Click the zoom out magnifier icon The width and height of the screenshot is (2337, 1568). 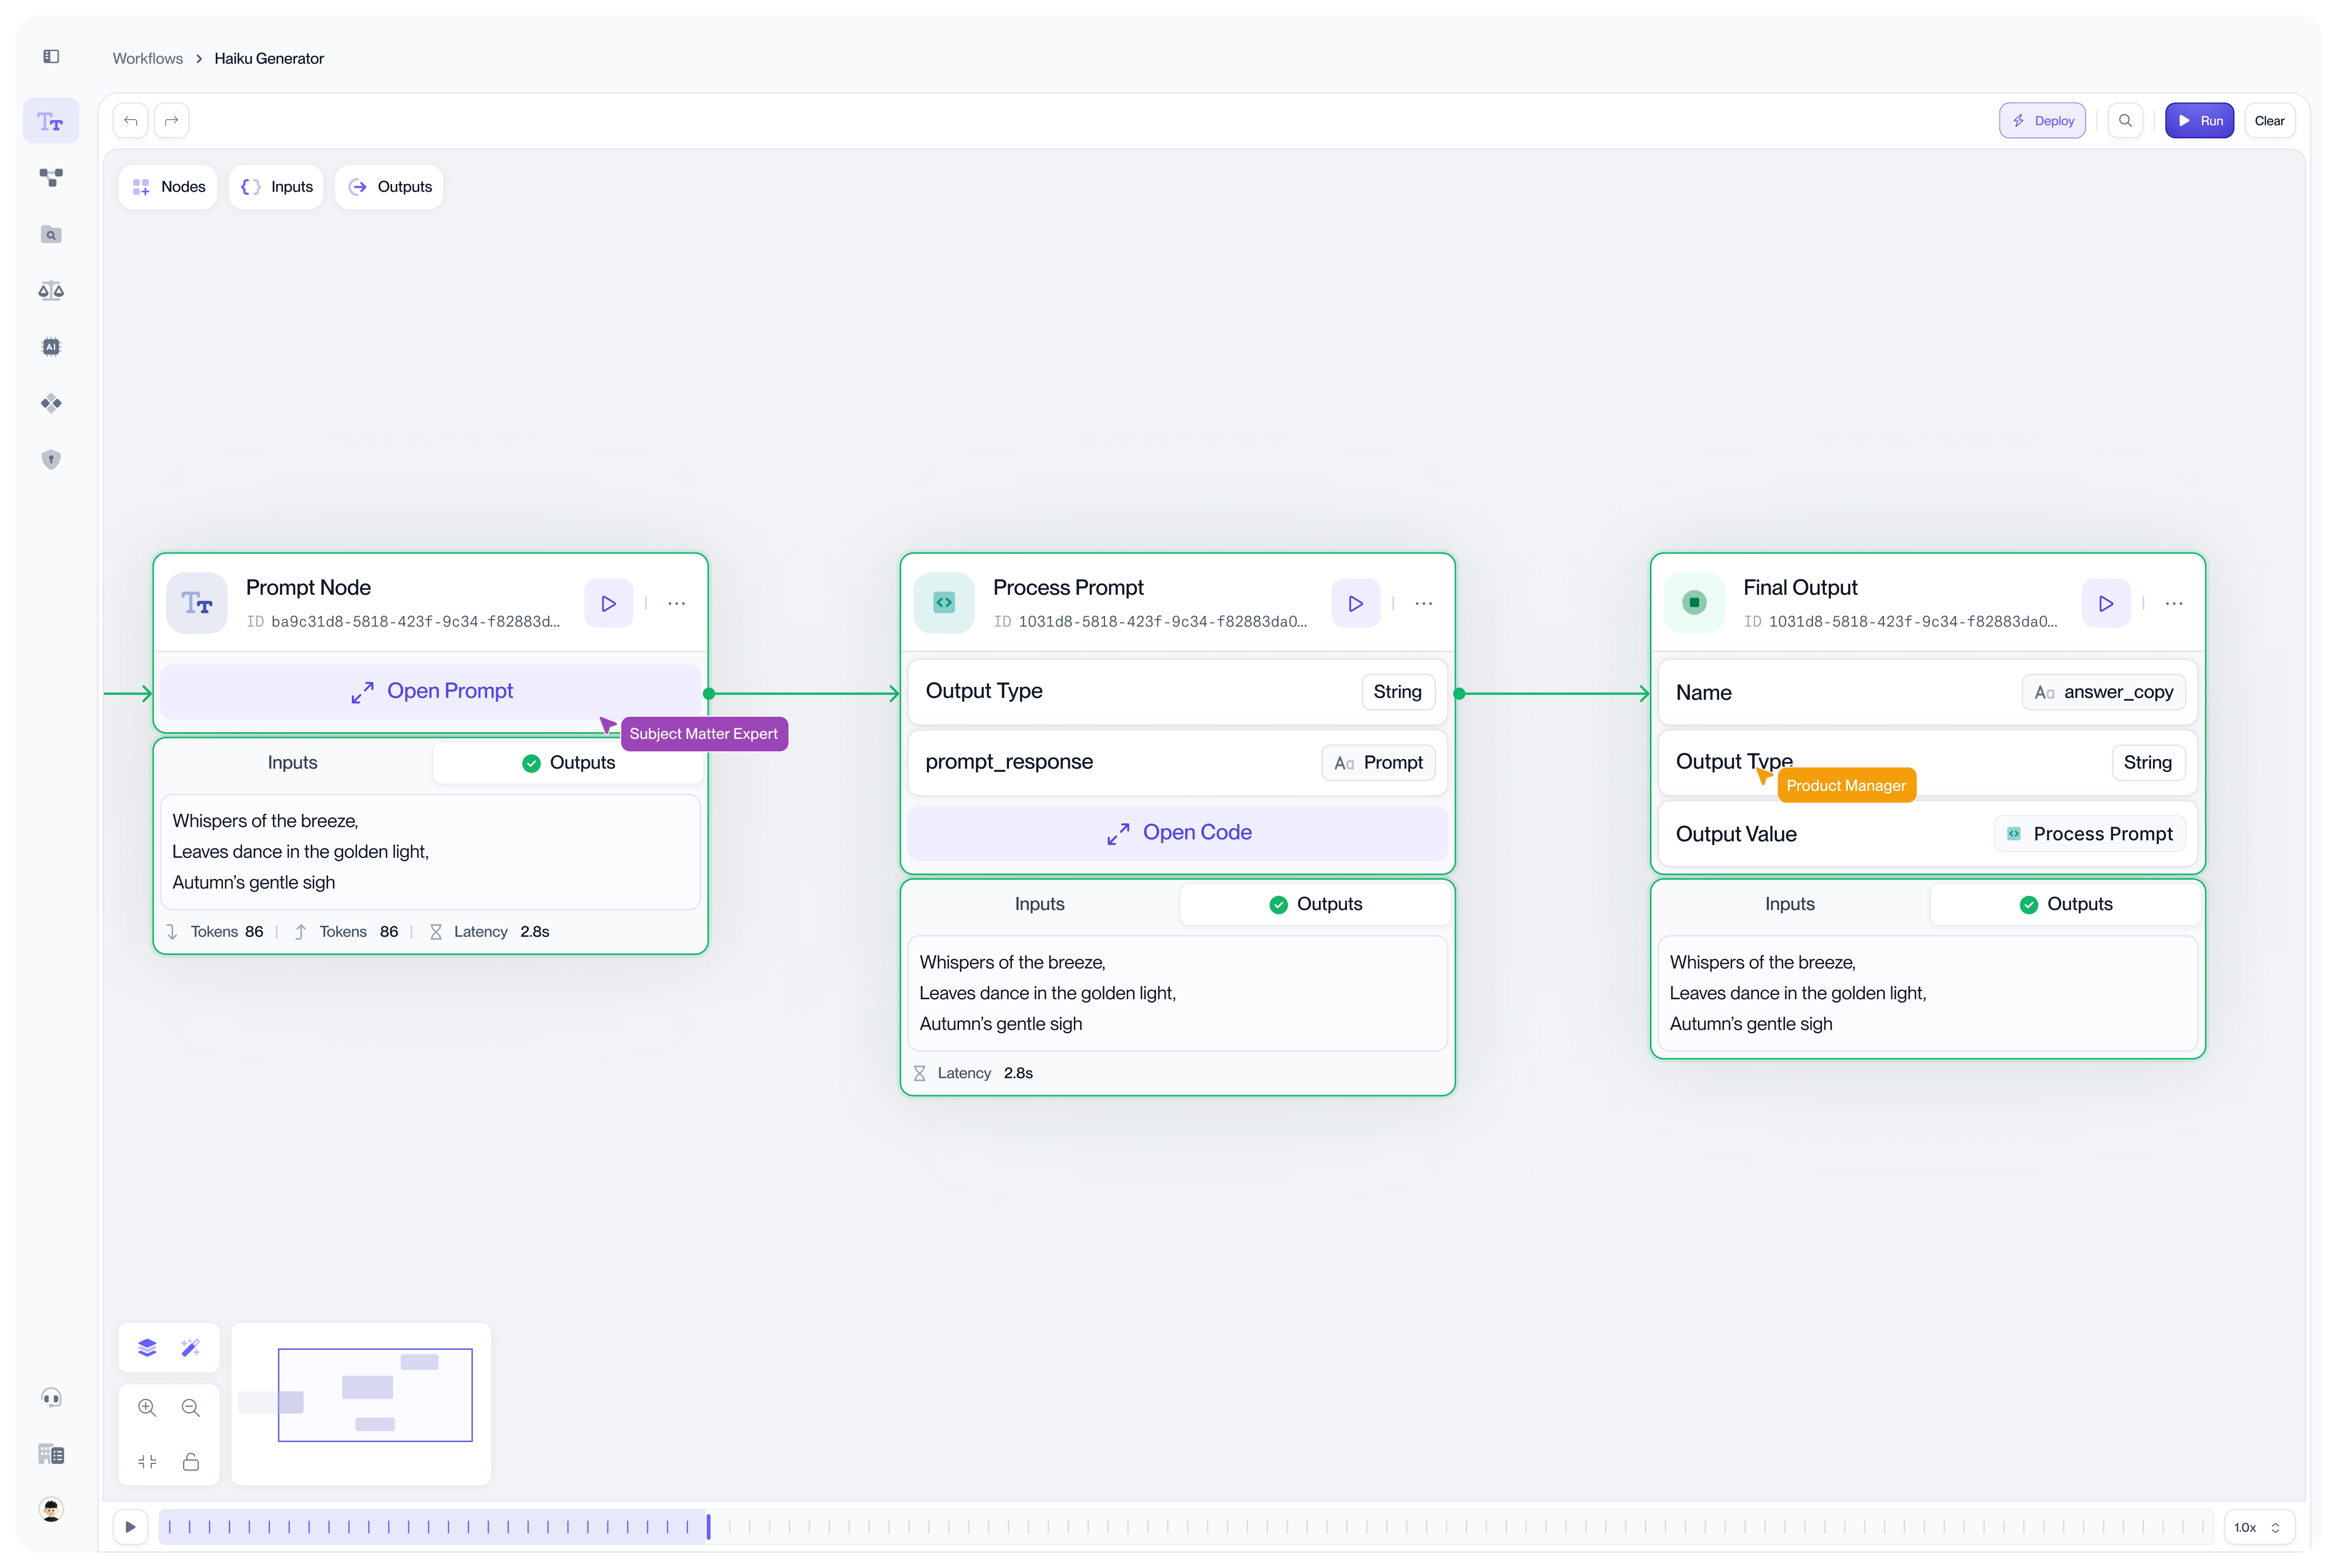[x=191, y=1408]
